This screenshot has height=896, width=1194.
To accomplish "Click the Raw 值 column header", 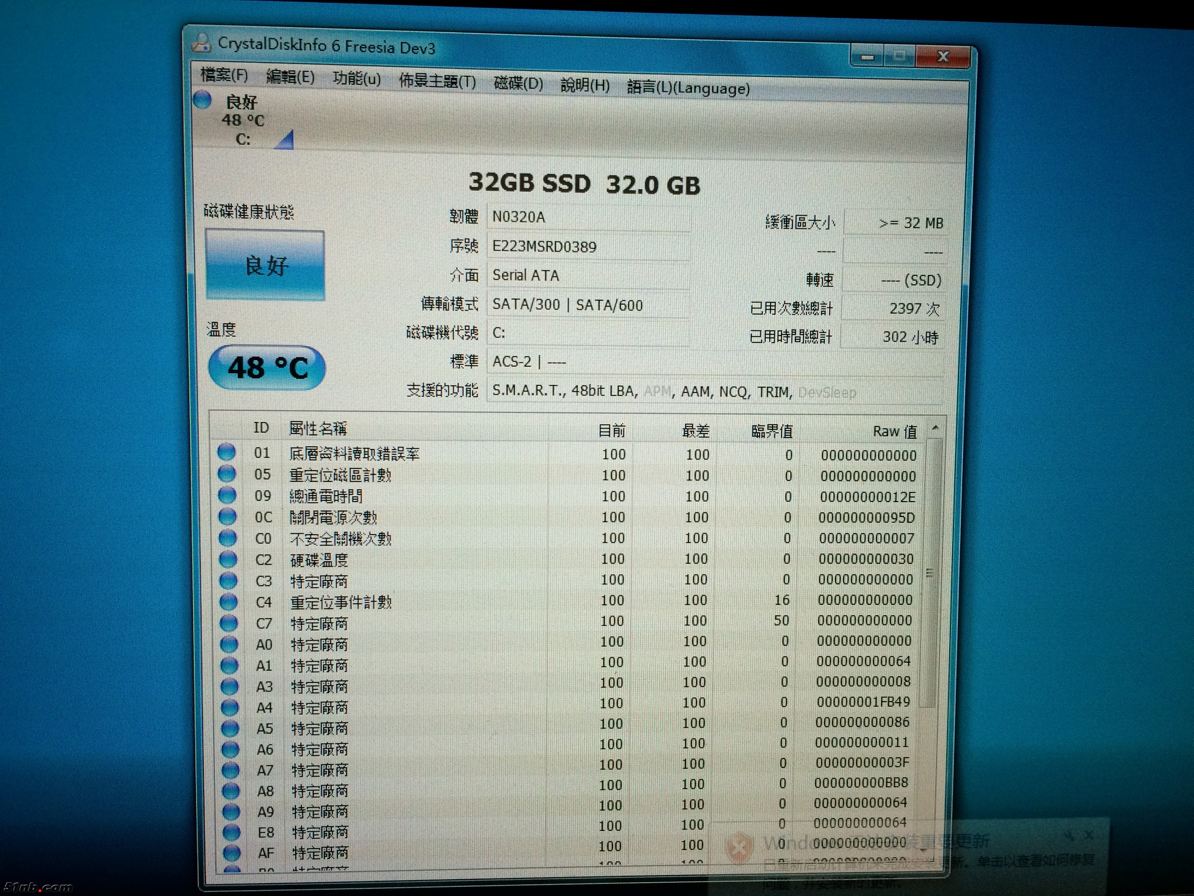I will pos(895,432).
